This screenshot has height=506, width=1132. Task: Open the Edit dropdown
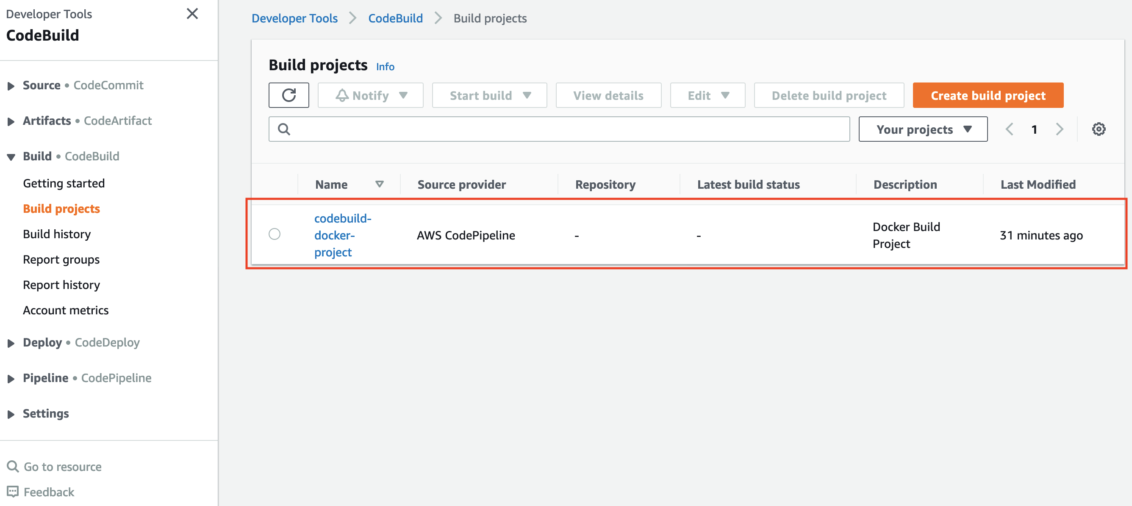[707, 95]
